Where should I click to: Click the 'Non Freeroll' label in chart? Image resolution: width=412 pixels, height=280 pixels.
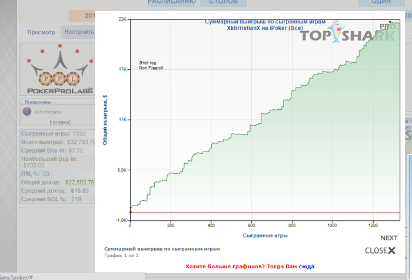click(x=151, y=68)
